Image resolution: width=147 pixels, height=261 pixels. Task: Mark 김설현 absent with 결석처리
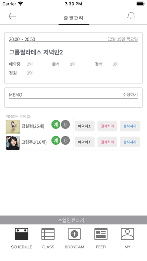click(107, 126)
